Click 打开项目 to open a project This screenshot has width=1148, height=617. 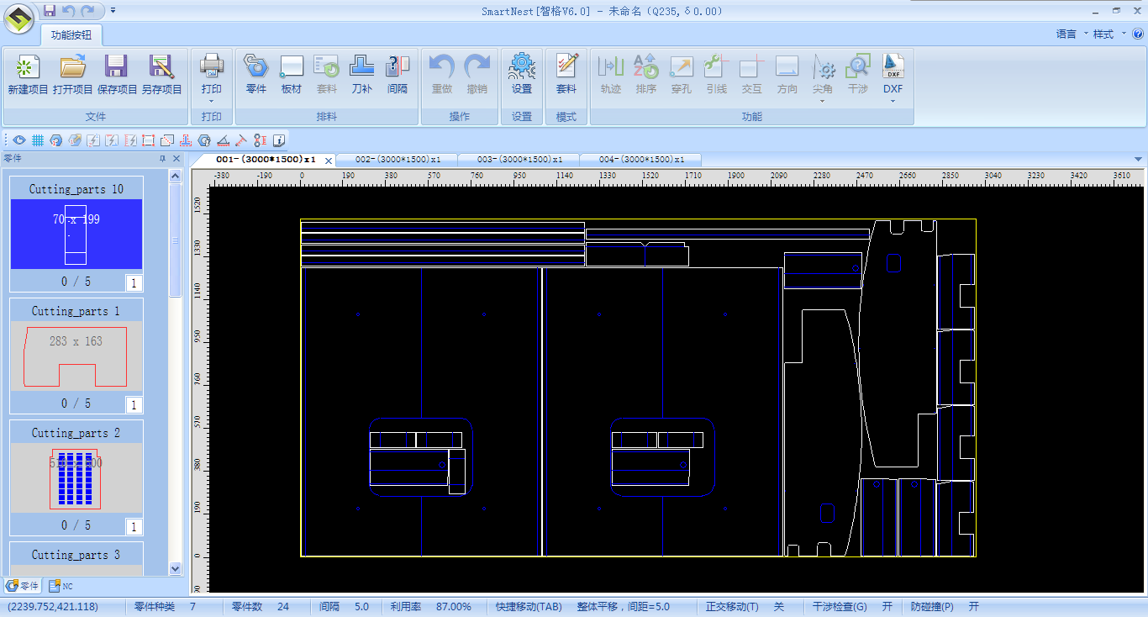pos(73,75)
